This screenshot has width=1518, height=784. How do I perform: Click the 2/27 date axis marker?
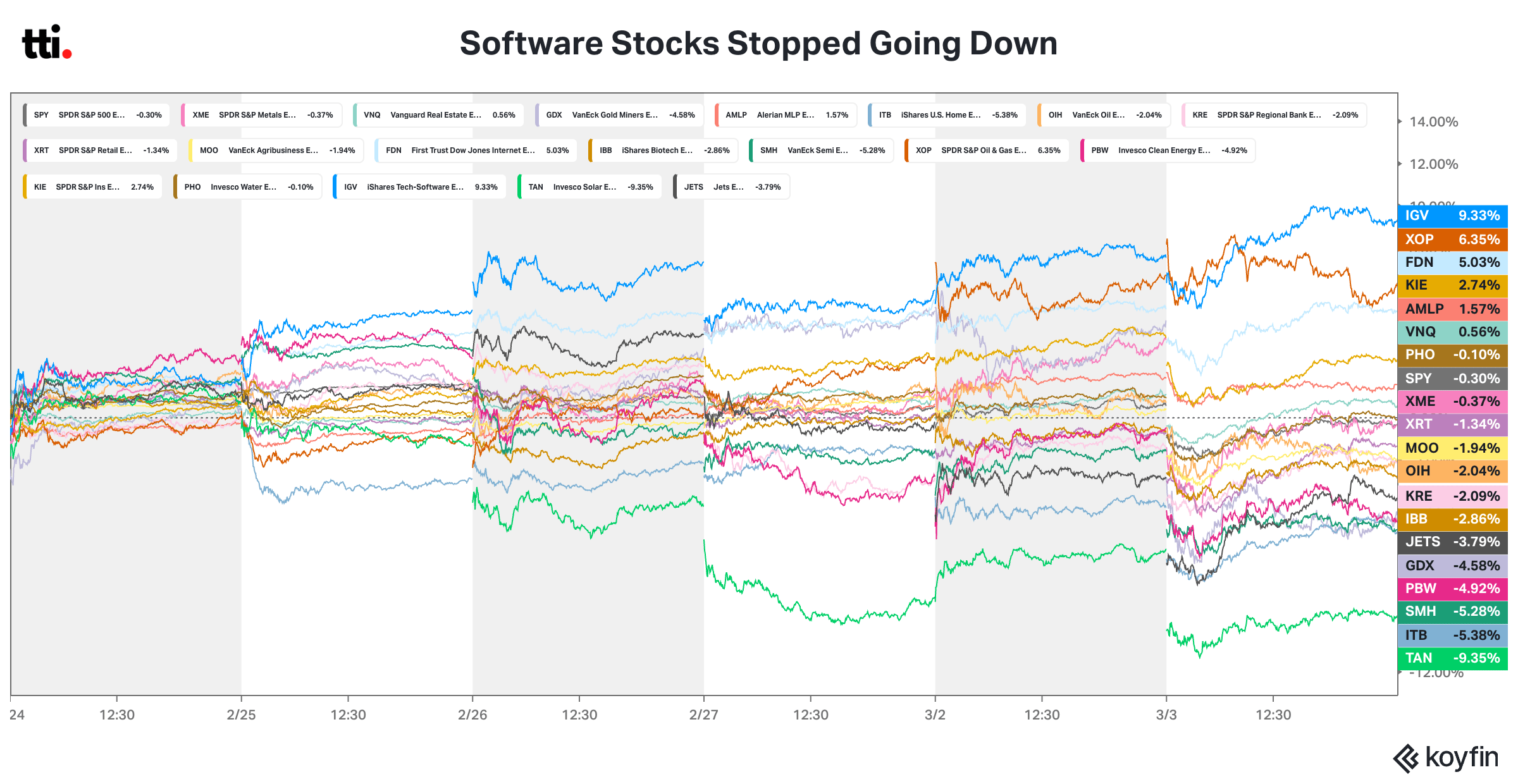(x=703, y=715)
